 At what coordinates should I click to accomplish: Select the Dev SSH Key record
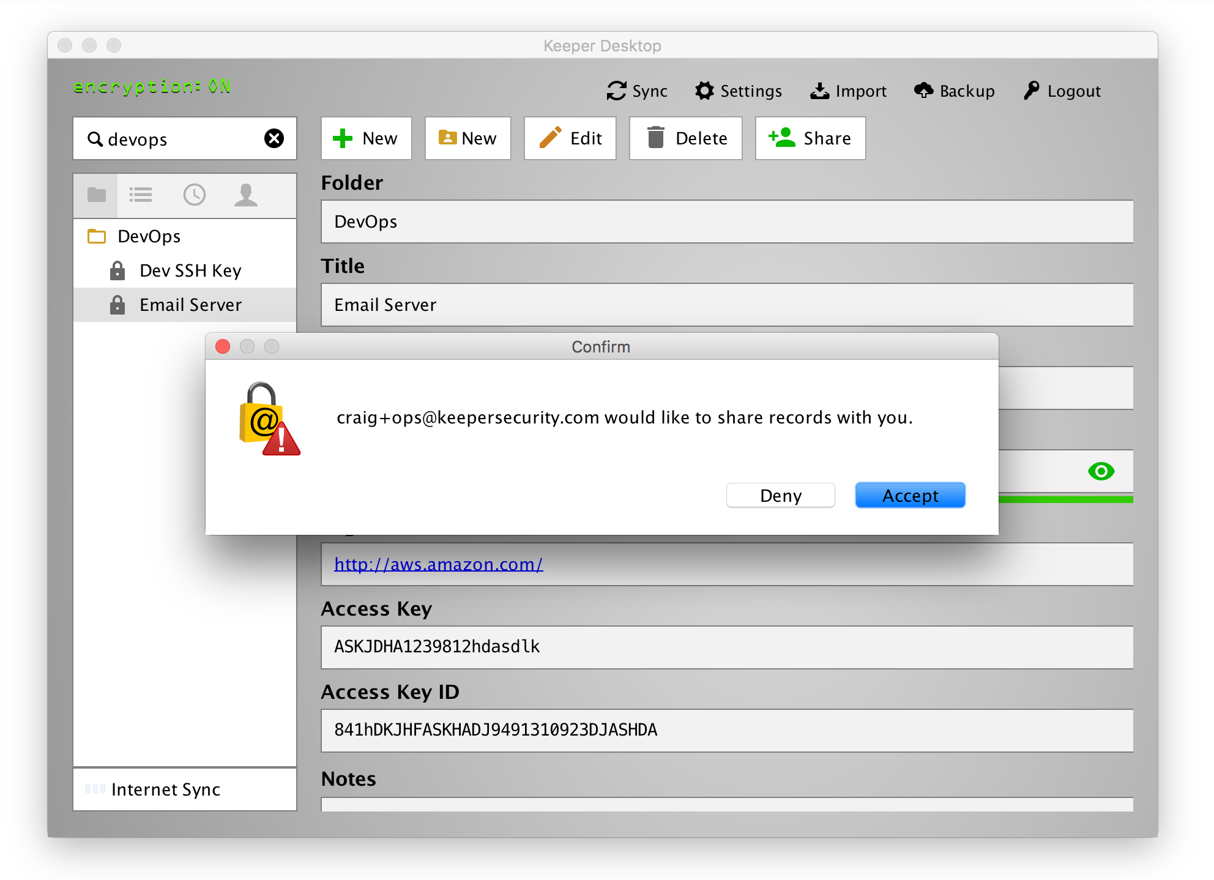pyautogui.click(x=190, y=270)
